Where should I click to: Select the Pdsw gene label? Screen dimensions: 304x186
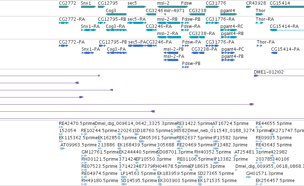click(186, 3)
